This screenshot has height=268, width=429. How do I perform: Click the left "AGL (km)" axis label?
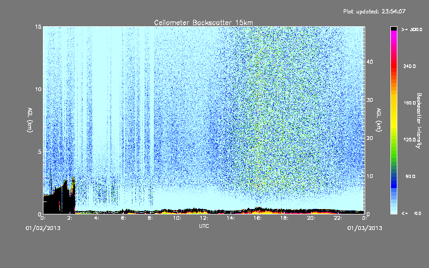(x=30, y=120)
